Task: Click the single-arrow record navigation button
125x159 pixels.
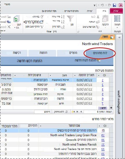Action: point(81,112)
